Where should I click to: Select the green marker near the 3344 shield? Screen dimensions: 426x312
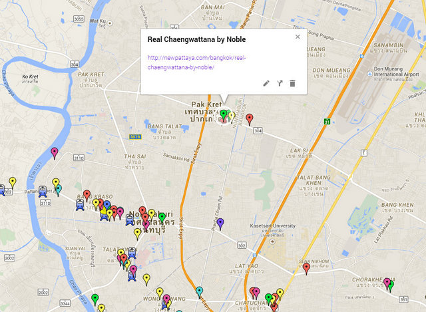pos(95,299)
